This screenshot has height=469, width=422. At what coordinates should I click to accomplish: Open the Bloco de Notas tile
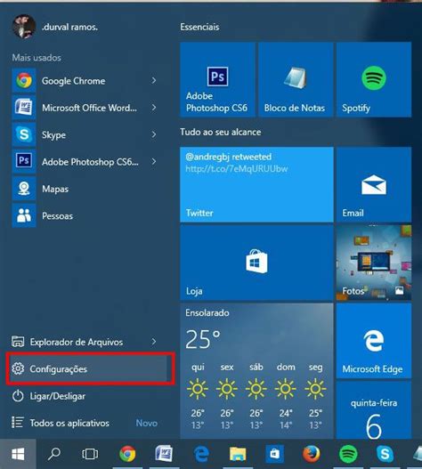click(296, 79)
